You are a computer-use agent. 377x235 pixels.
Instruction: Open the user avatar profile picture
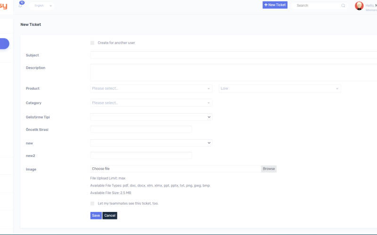coord(359,6)
